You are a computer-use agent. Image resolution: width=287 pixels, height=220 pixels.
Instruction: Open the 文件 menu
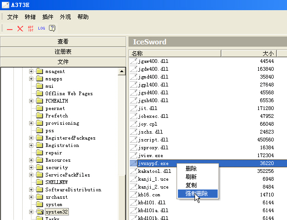click(x=12, y=17)
